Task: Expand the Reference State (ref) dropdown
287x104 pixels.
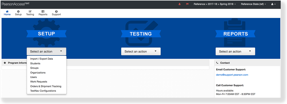Action: [253, 4]
